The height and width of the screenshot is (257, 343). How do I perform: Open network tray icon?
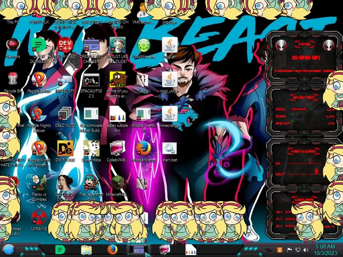click(x=298, y=250)
